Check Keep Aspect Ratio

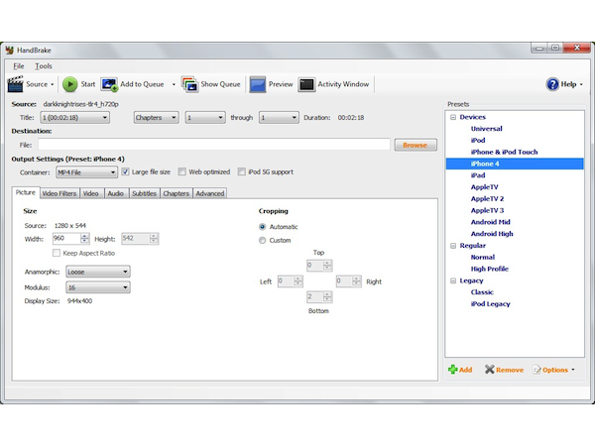click(x=57, y=253)
